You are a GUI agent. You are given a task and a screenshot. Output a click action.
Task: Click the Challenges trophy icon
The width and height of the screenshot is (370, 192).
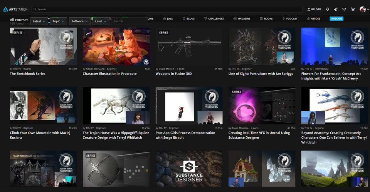click(205, 18)
